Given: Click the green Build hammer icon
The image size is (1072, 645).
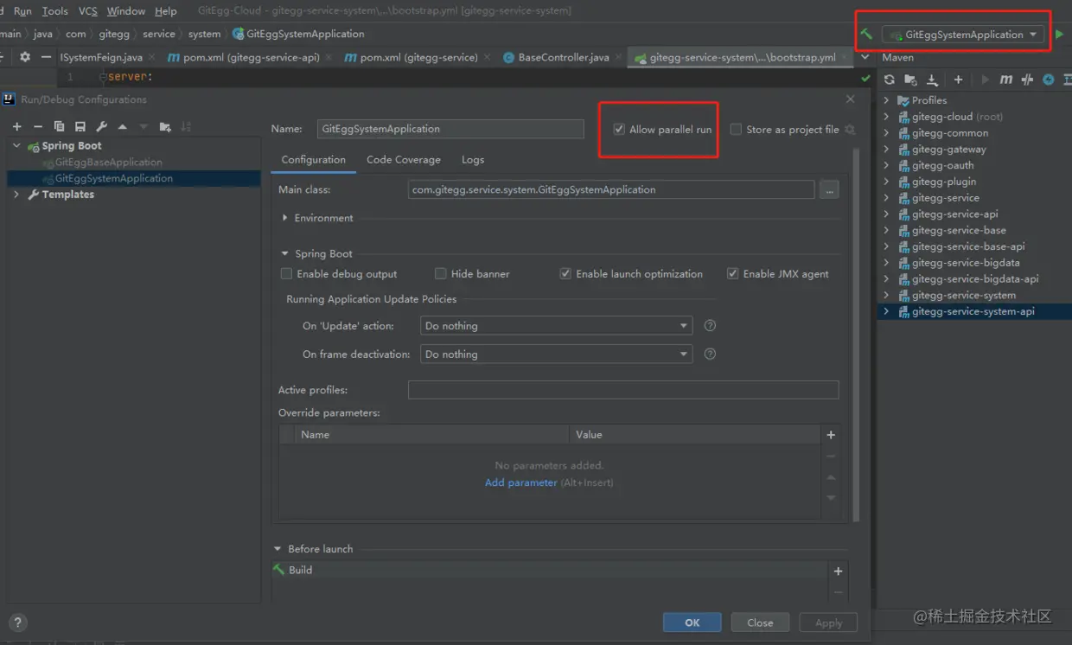Looking at the screenshot, I should pos(865,35).
